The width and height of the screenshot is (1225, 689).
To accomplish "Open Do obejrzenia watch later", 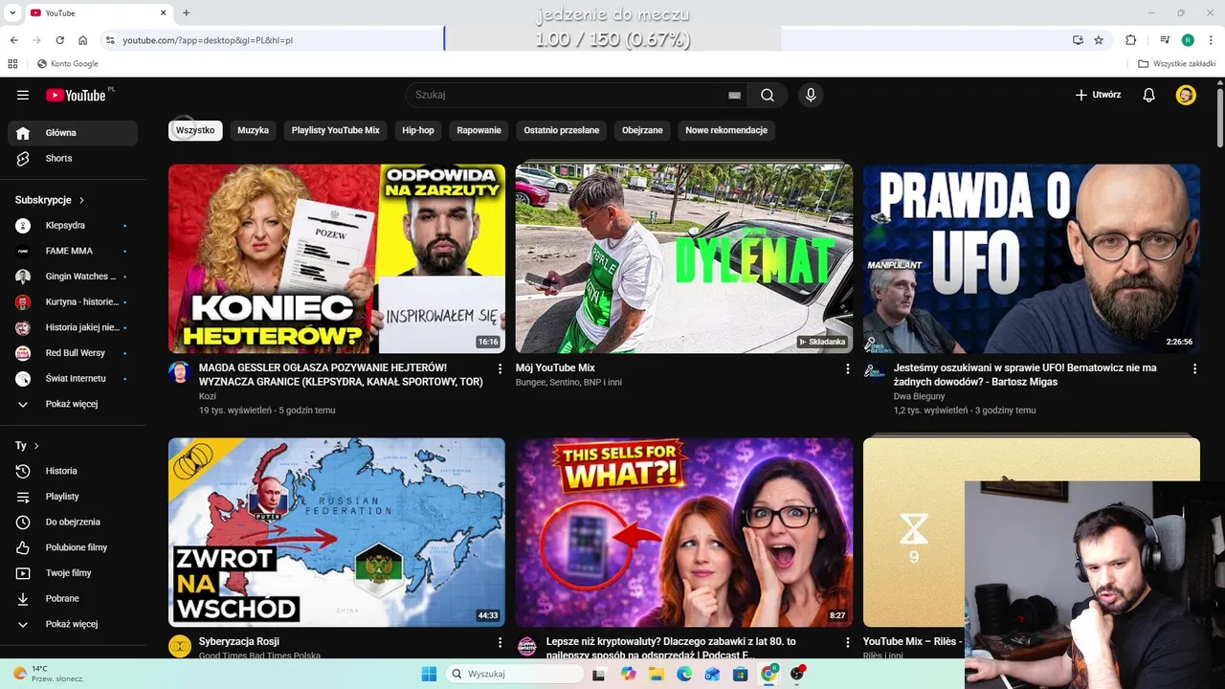I will pos(73,522).
